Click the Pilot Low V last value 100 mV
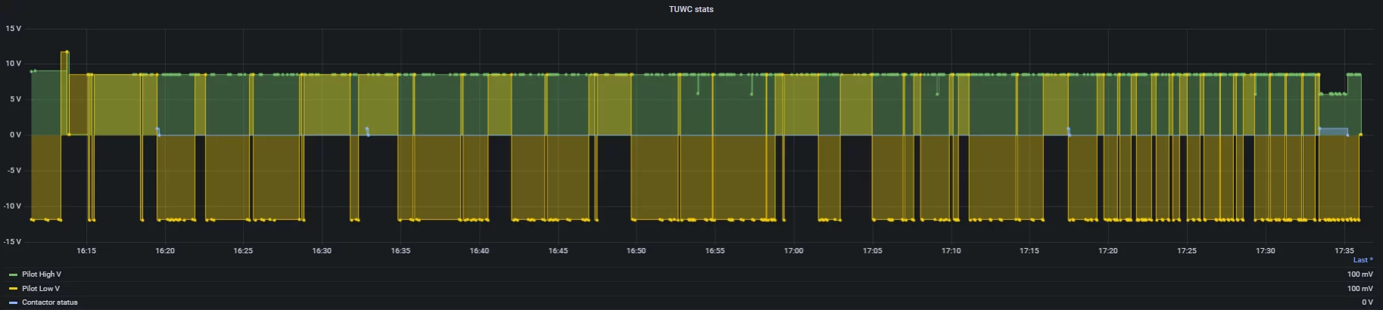The height and width of the screenshot is (310, 1383). [x=1360, y=289]
